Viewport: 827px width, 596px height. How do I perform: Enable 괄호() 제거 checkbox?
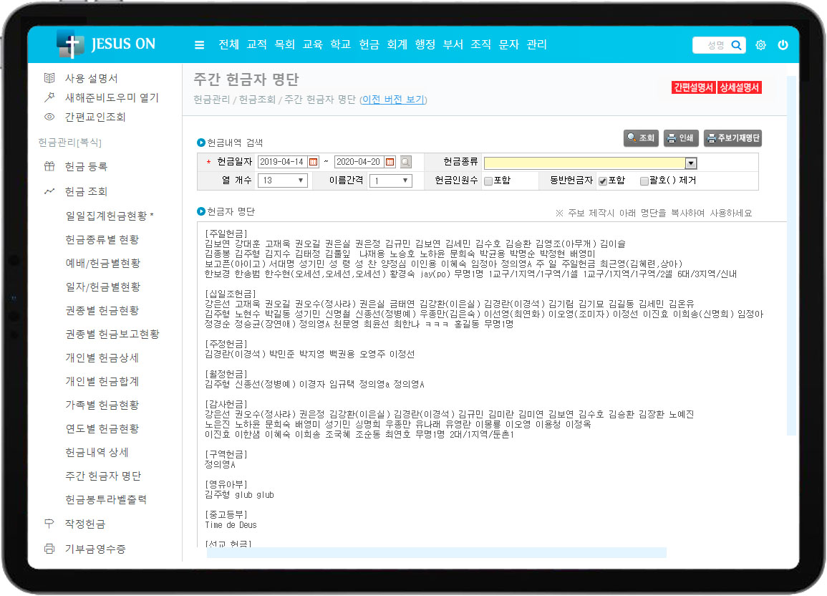click(x=644, y=181)
